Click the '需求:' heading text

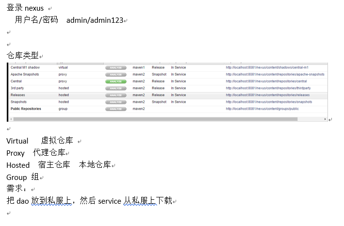tap(17, 189)
